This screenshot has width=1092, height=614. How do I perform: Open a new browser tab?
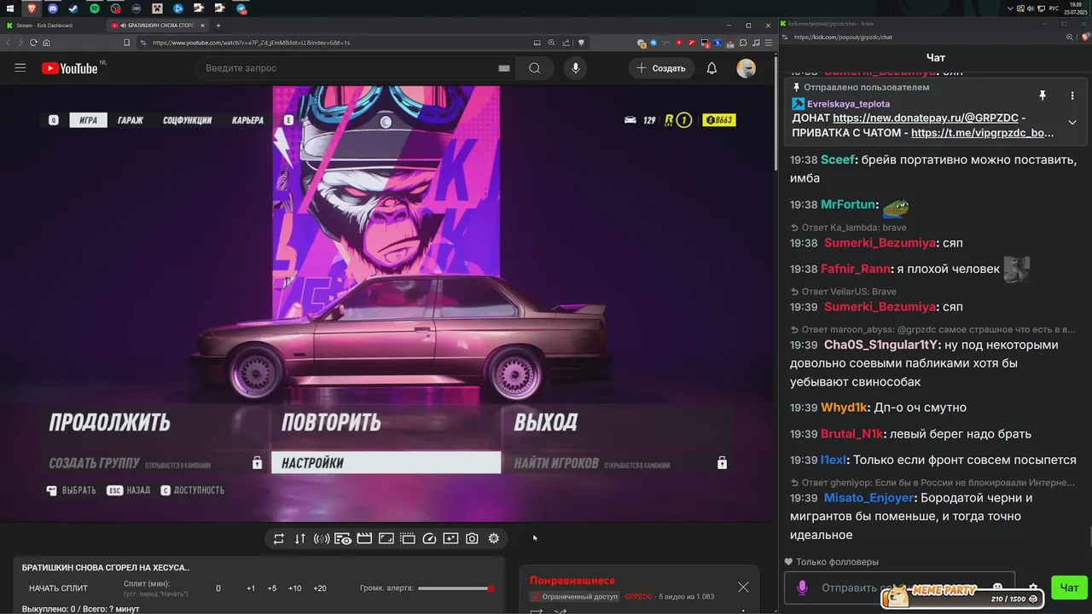(218, 26)
